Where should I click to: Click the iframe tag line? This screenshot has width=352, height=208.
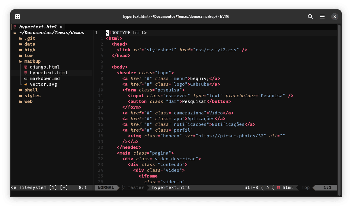point(148,176)
